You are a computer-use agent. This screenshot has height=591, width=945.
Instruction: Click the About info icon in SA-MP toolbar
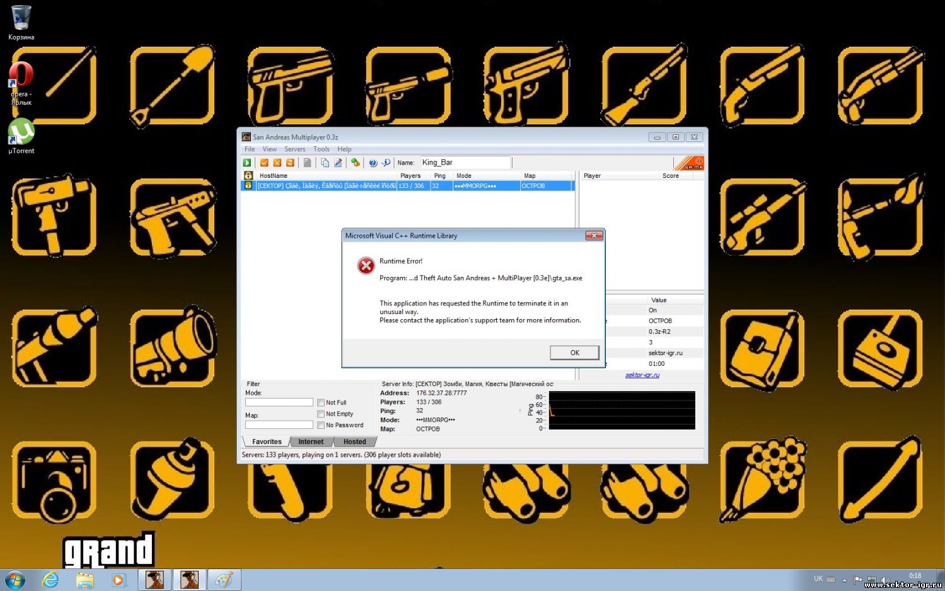[x=386, y=163]
